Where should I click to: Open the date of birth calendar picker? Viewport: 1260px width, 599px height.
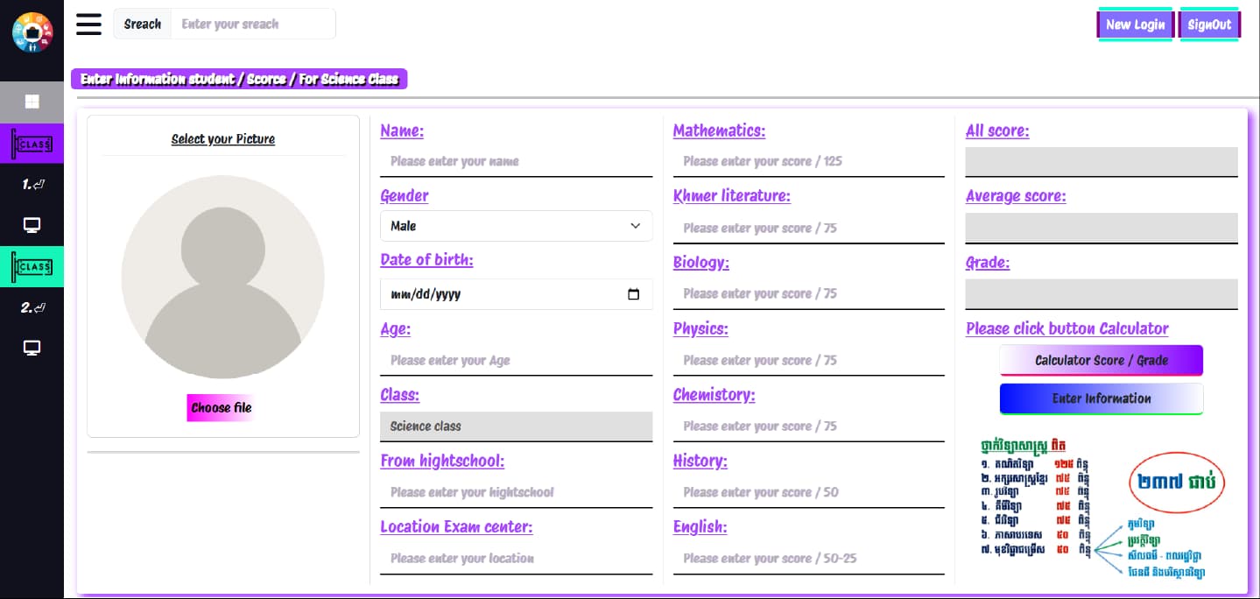pos(634,294)
